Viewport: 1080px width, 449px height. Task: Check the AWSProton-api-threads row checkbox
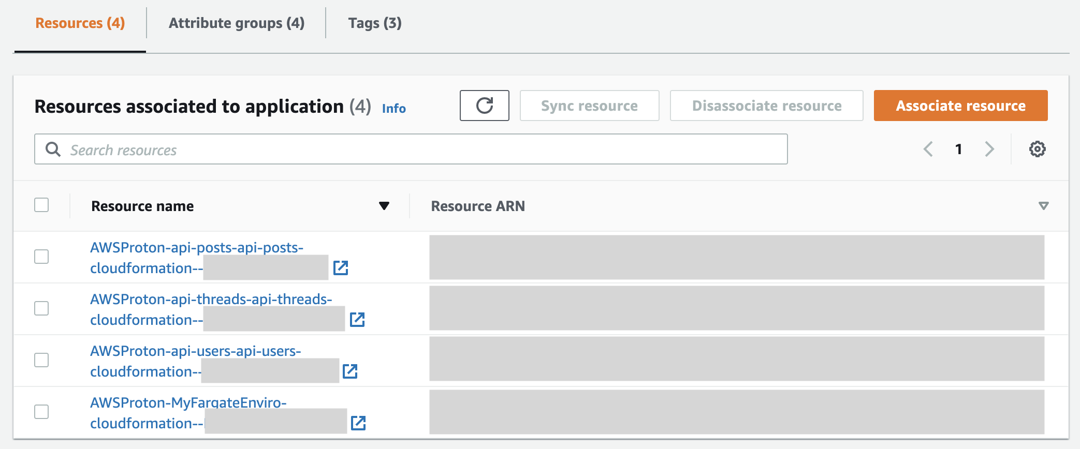[41, 308]
